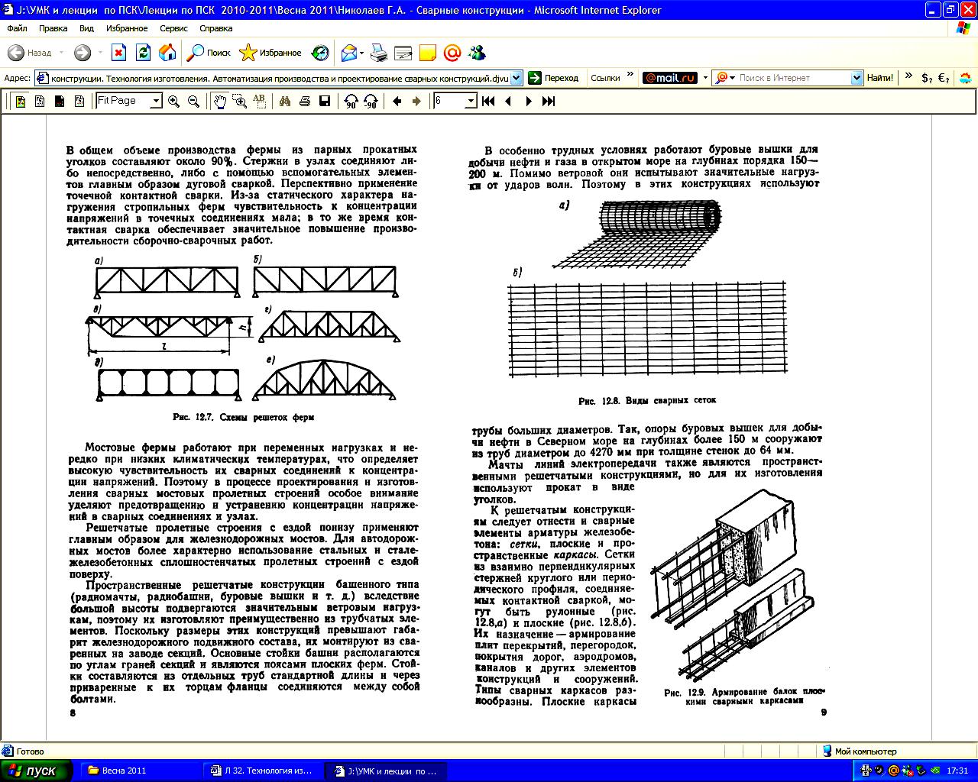Viewport: 978px width, 782px height.
Task: Open the Поиск search pane
Action: tap(209, 53)
